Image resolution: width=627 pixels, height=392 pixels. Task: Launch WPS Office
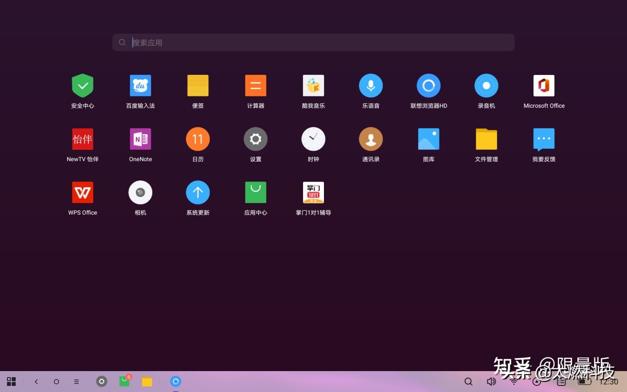coord(83,193)
